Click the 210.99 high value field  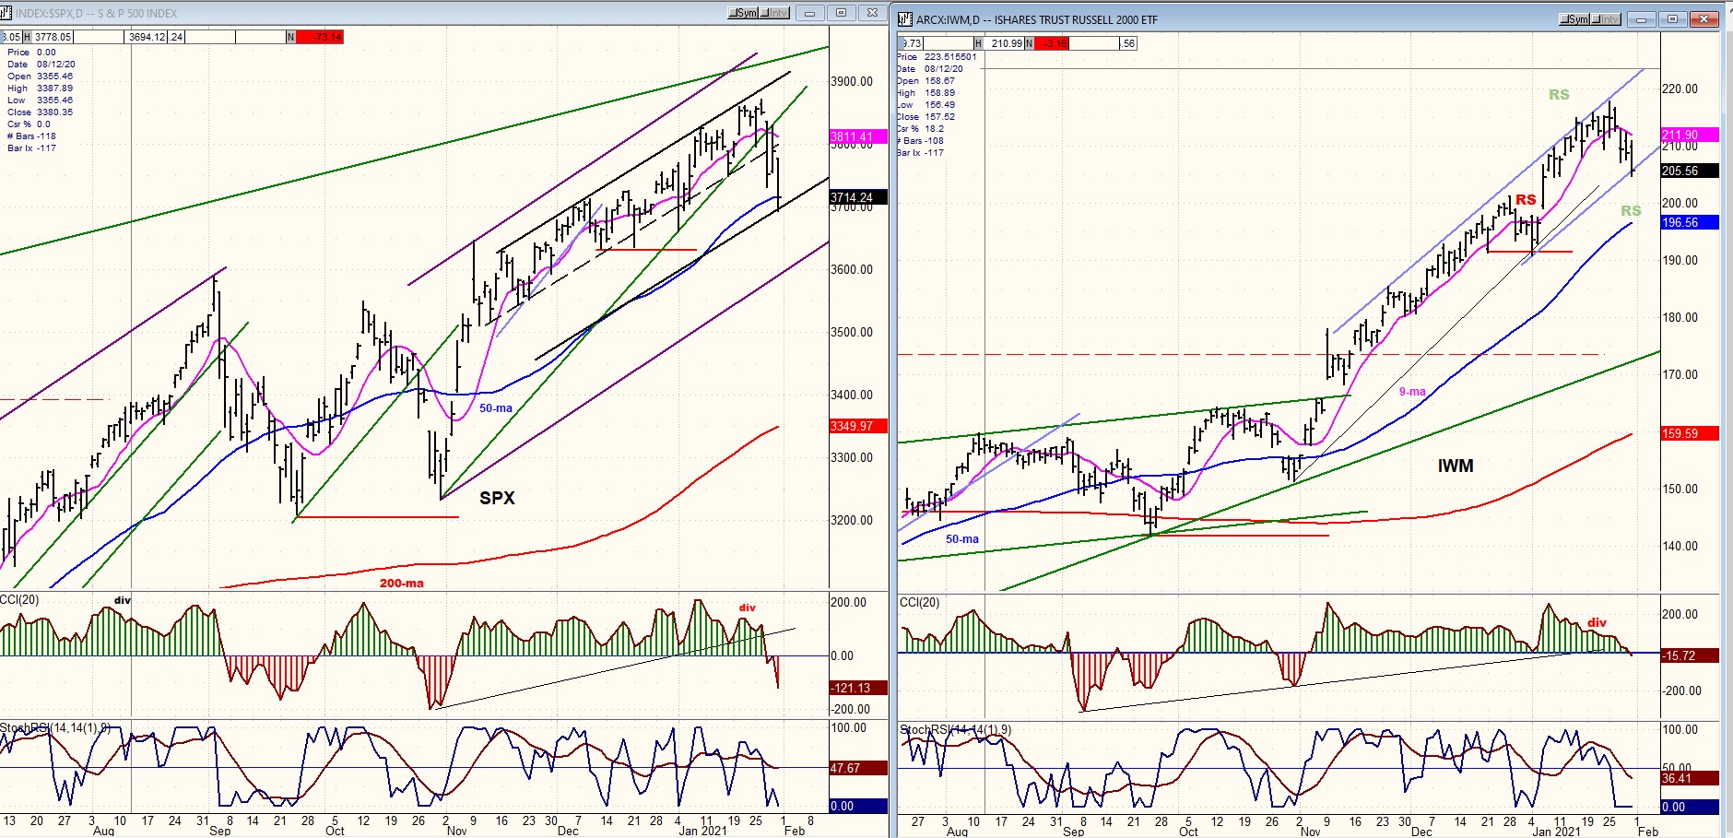point(1005,43)
